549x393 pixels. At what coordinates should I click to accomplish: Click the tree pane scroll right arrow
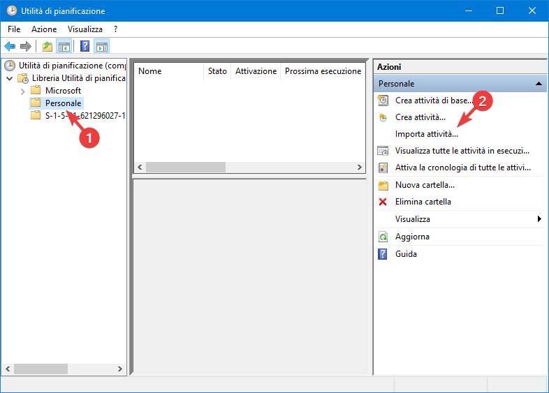pos(119,369)
